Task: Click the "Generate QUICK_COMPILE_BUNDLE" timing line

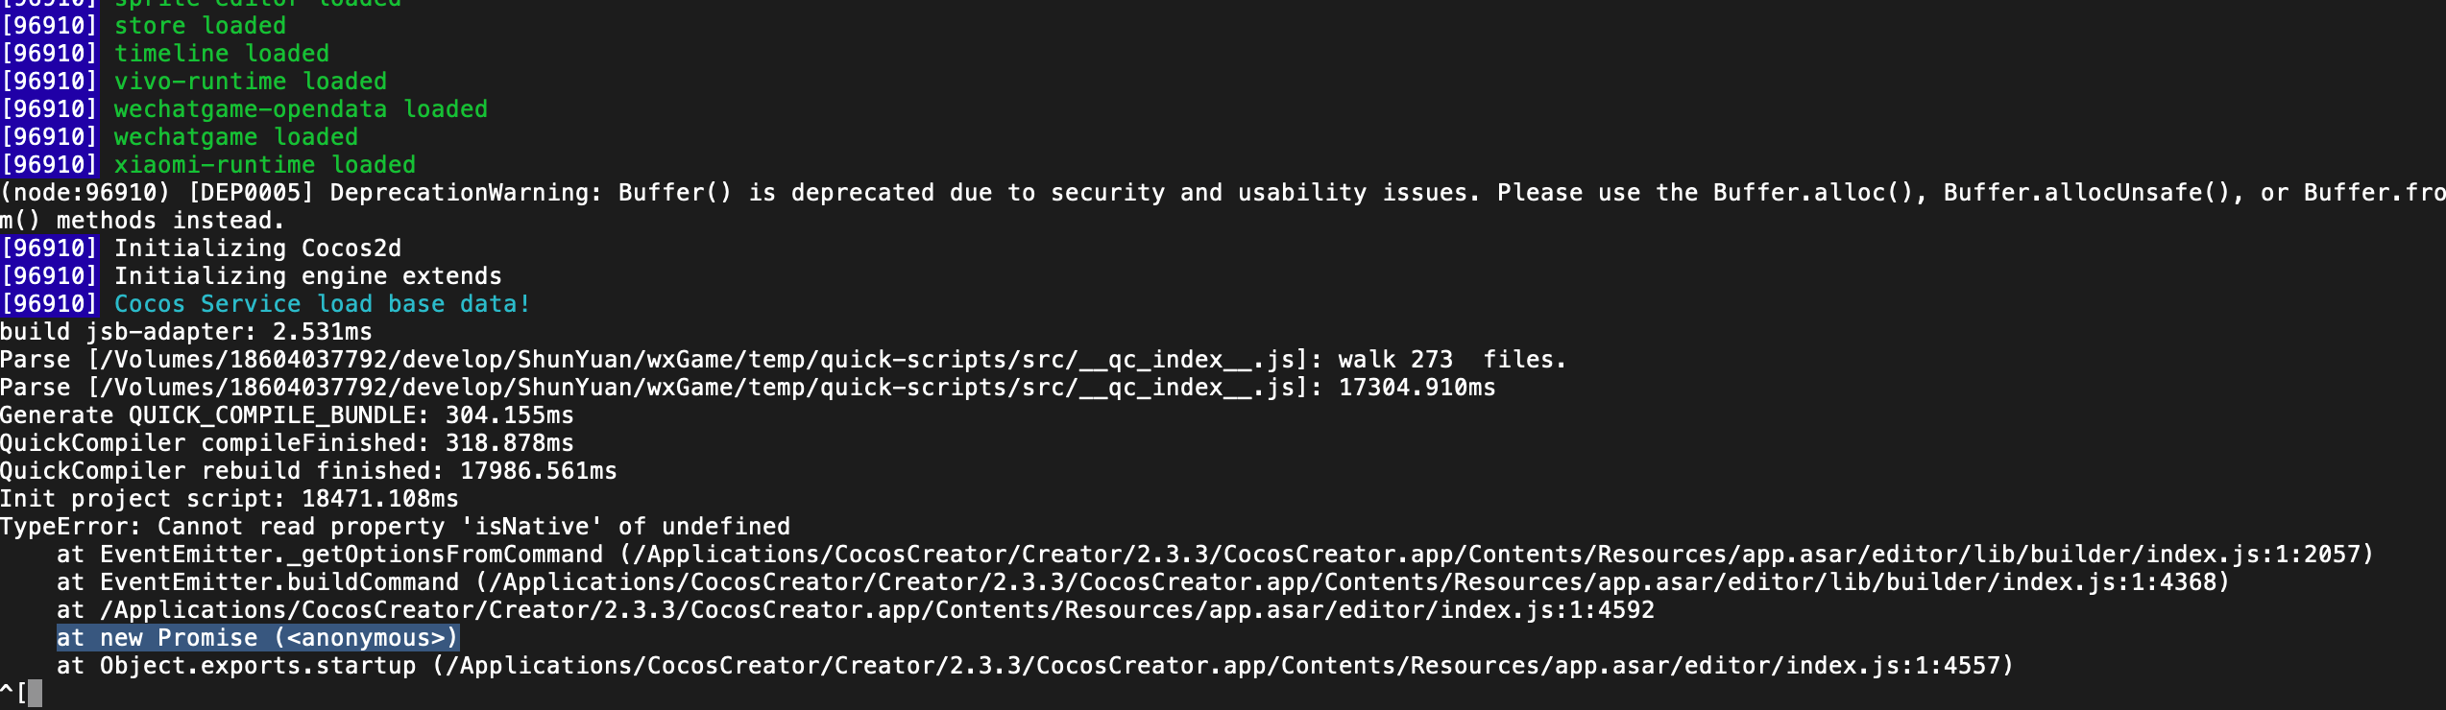Action: point(286,415)
